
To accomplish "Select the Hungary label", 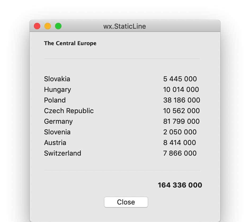I will 57,89.
